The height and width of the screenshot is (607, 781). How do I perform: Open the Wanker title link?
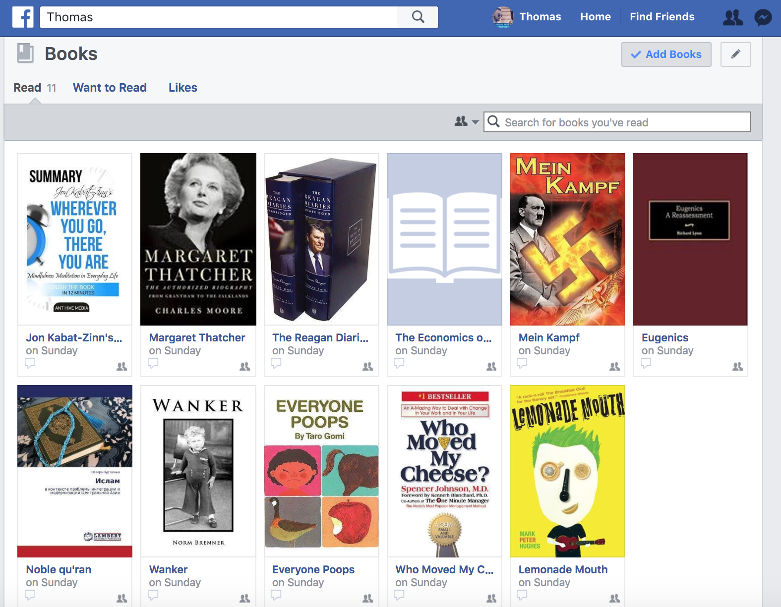point(169,569)
